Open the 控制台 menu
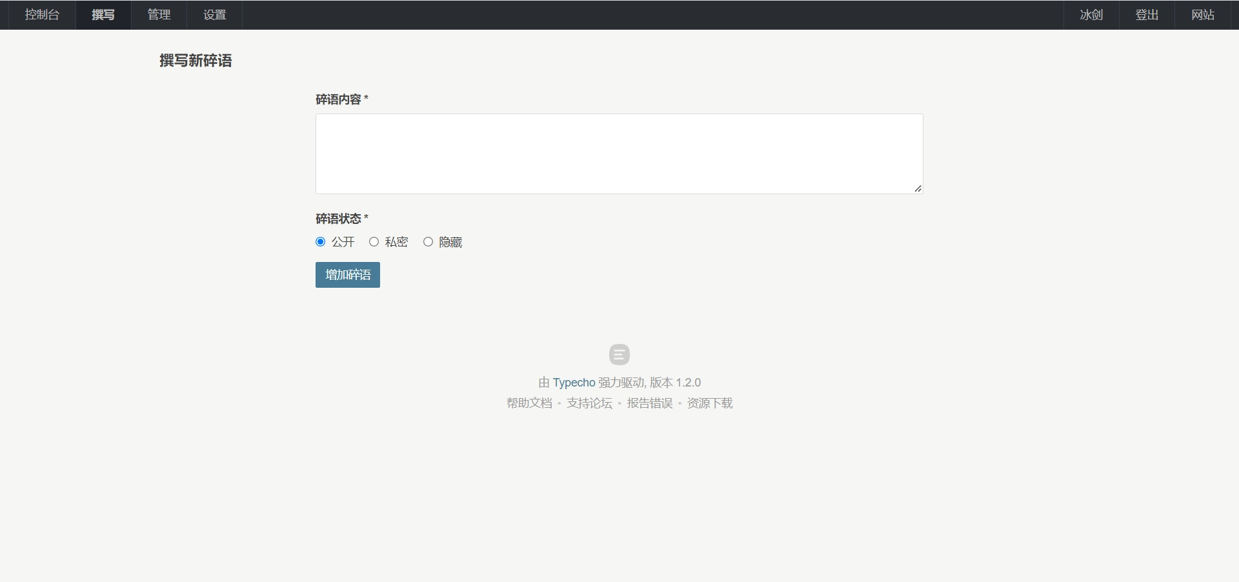The width and height of the screenshot is (1239, 582). click(x=42, y=15)
